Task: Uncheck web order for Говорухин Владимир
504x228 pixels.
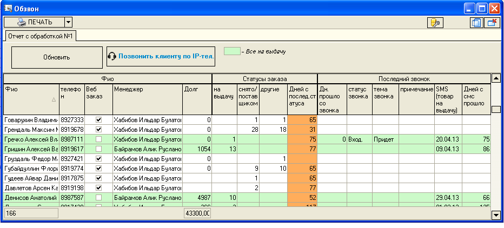Action: [x=98, y=119]
